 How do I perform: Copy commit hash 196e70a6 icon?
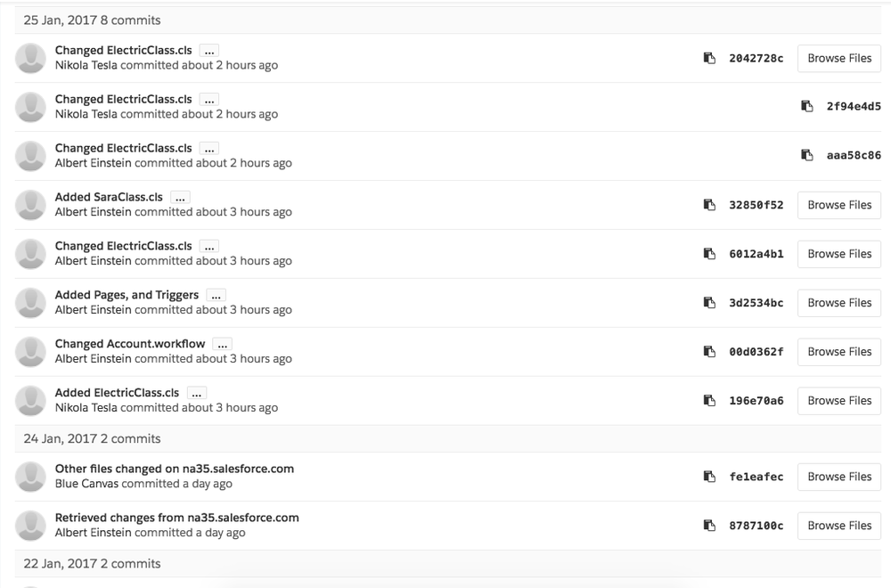pyautogui.click(x=709, y=401)
